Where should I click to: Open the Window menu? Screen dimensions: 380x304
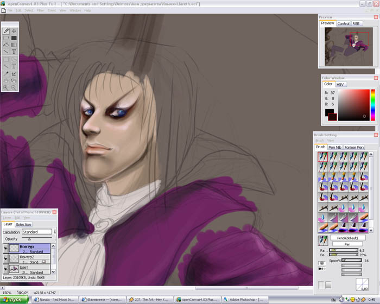[75, 10]
